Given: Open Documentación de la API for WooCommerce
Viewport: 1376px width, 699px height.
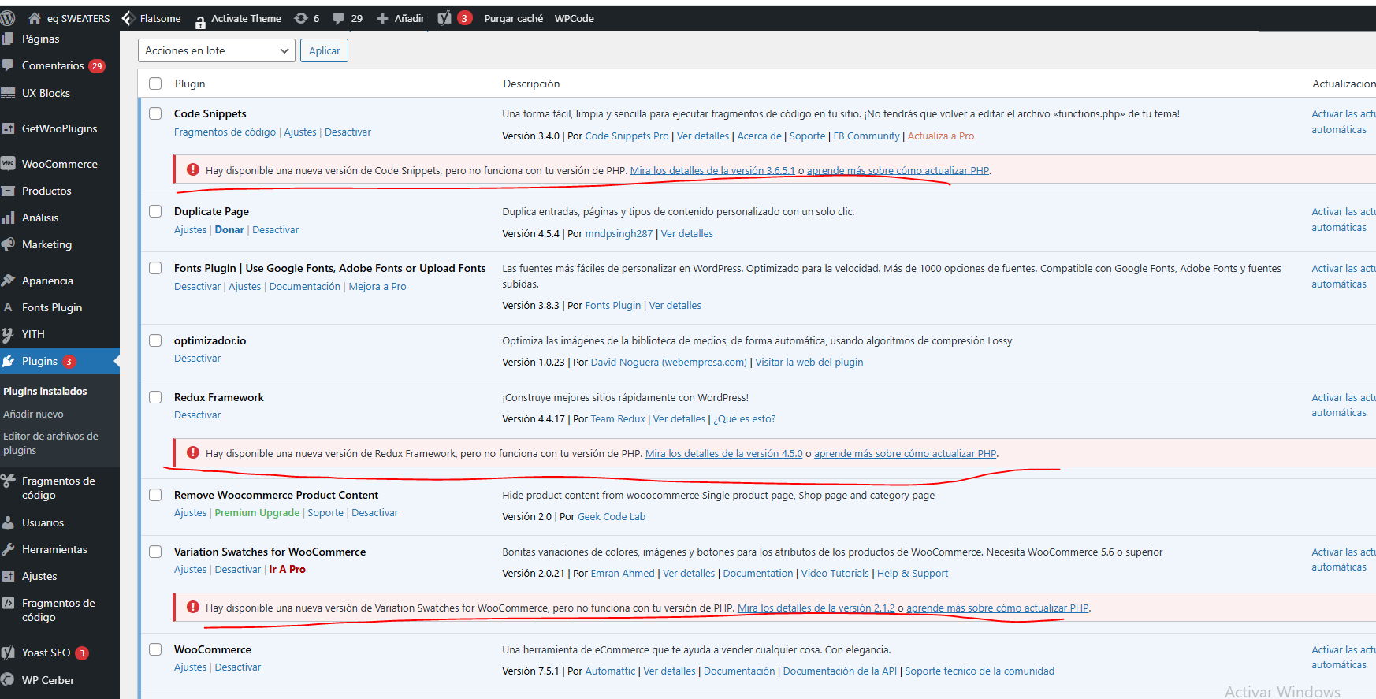Looking at the screenshot, I should (839, 671).
